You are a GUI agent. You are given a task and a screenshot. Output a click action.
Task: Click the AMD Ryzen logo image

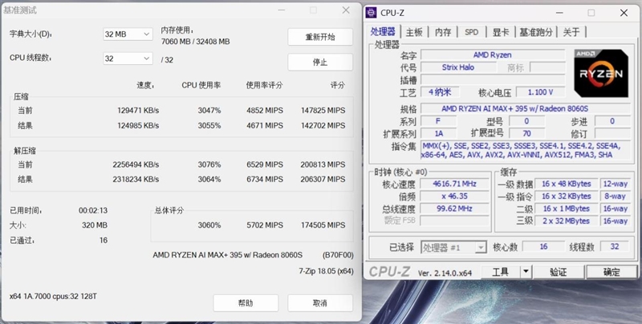click(602, 73)
